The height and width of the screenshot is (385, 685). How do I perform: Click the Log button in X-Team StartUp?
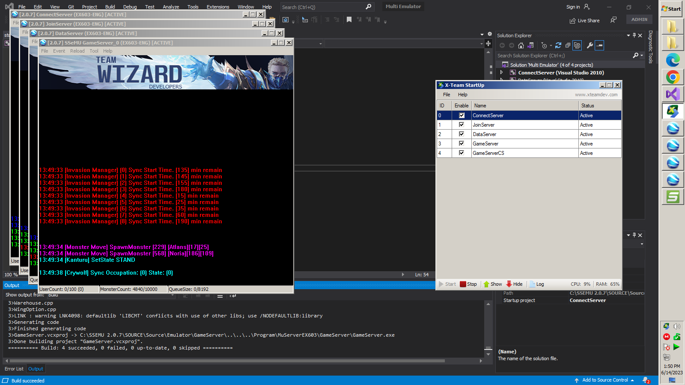[536, 284]
